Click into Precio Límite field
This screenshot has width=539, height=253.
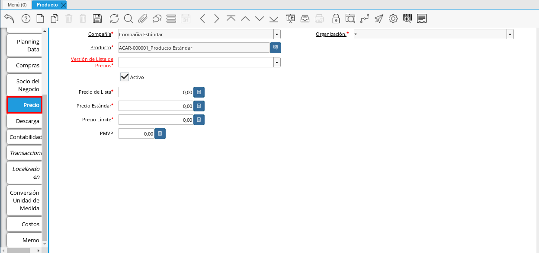pos(156,120)
